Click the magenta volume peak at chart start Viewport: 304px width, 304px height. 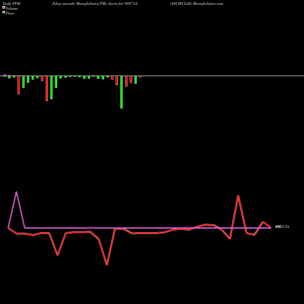[x=16, y=192]
